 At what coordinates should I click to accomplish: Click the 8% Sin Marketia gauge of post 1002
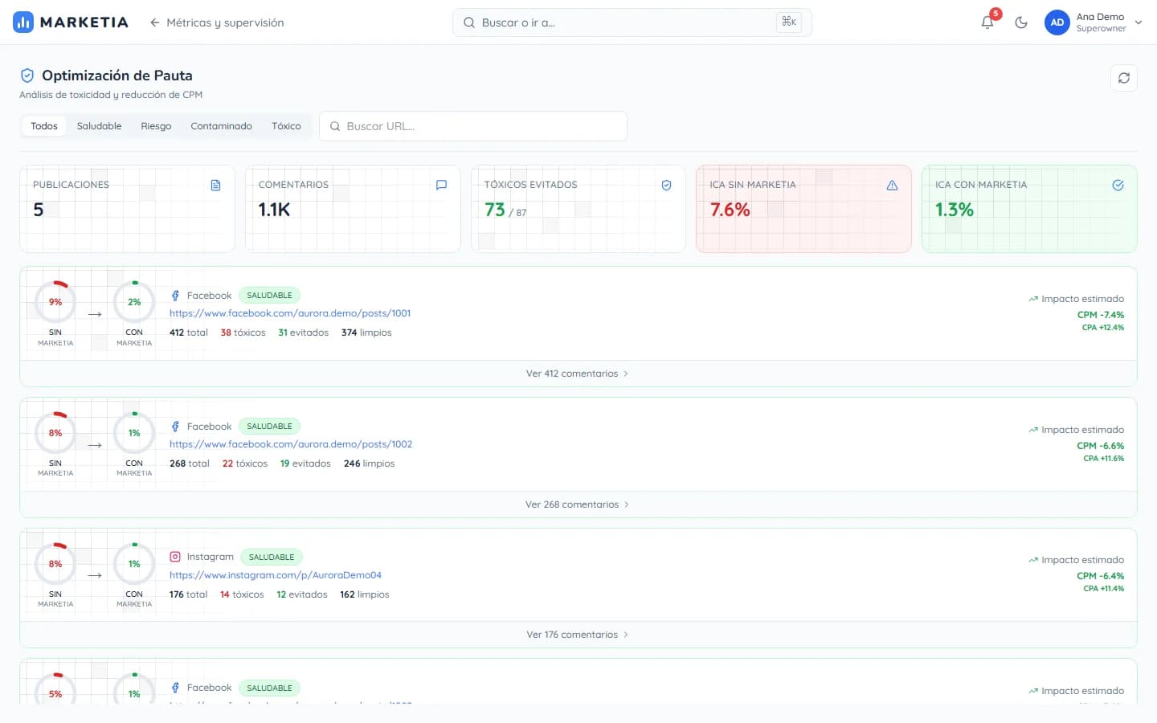[55, 433]
